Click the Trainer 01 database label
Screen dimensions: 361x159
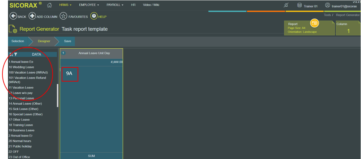pos(310,6)
